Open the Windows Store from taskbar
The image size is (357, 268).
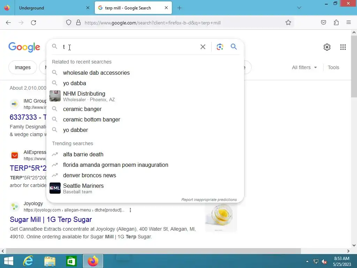pos(71,261)
